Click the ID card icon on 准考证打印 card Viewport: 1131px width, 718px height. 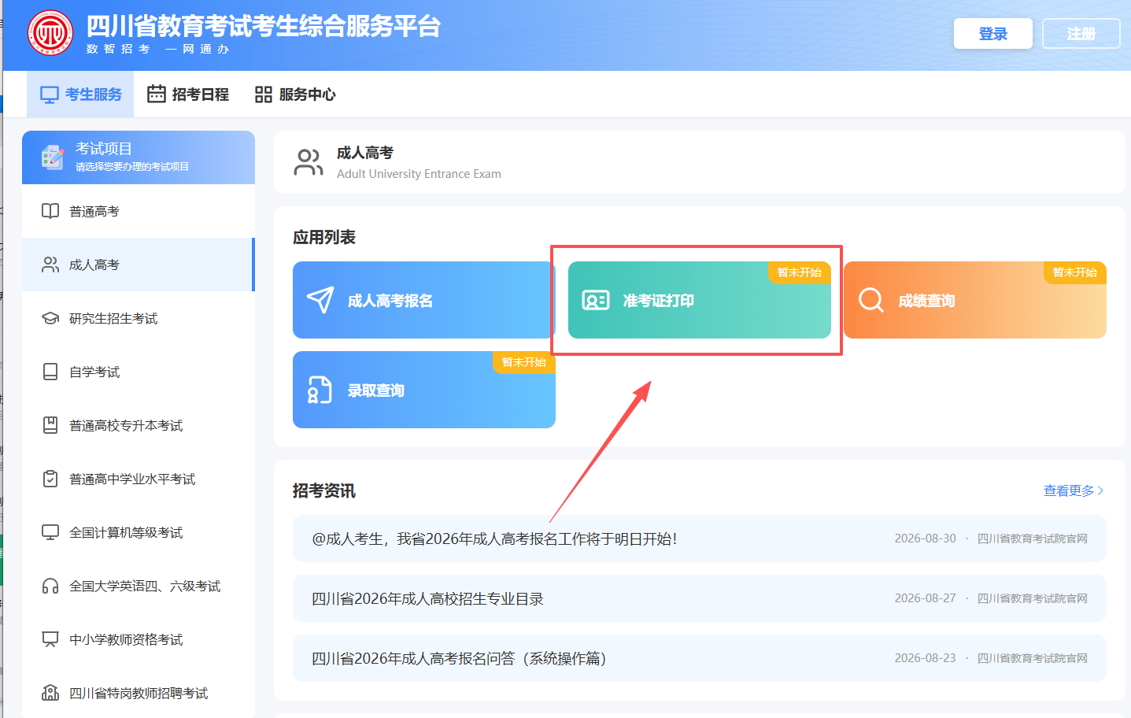coord(596,300)
